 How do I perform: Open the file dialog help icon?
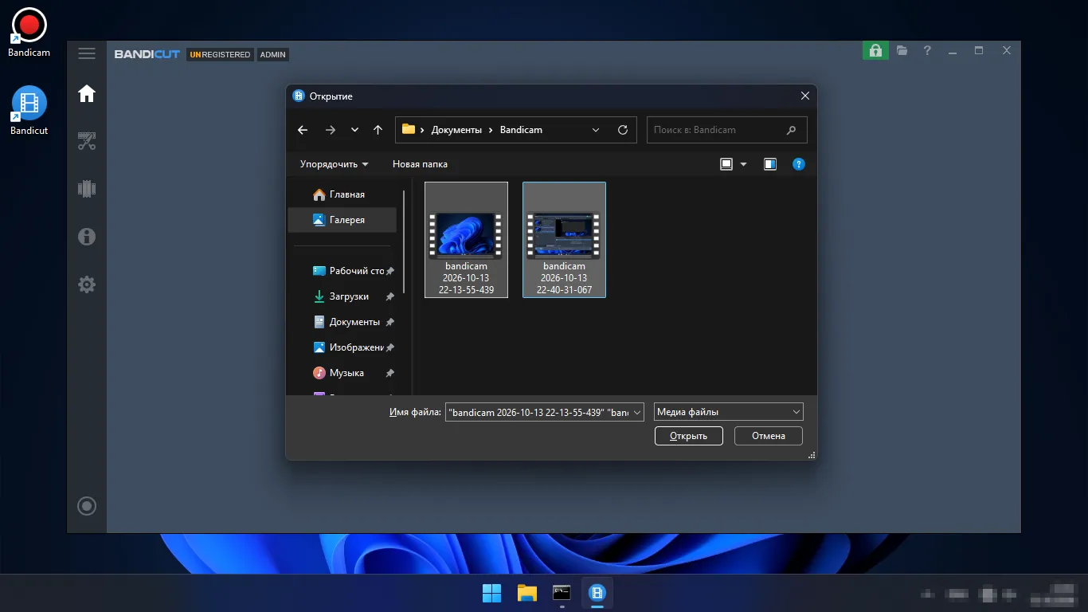point(799,164)
